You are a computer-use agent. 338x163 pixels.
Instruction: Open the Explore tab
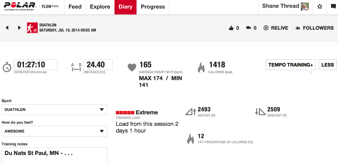100,7
